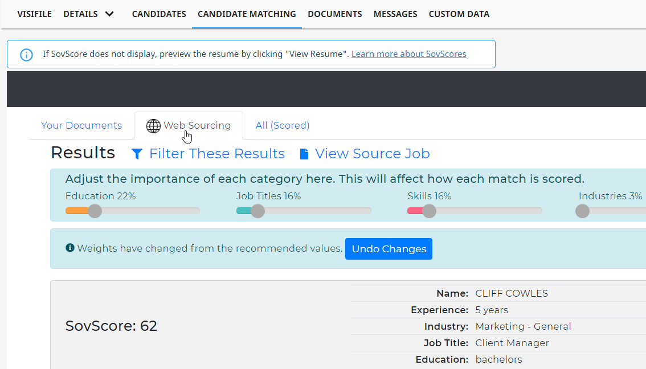Screen dimensions: 646x369
Task: Go to the Messages tab
Action: [x=395, y=14]
